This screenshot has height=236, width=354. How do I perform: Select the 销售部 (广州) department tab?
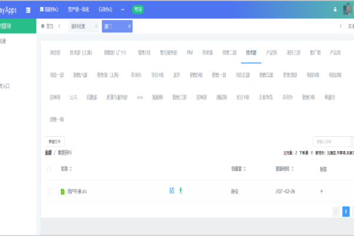coord(114,53)
